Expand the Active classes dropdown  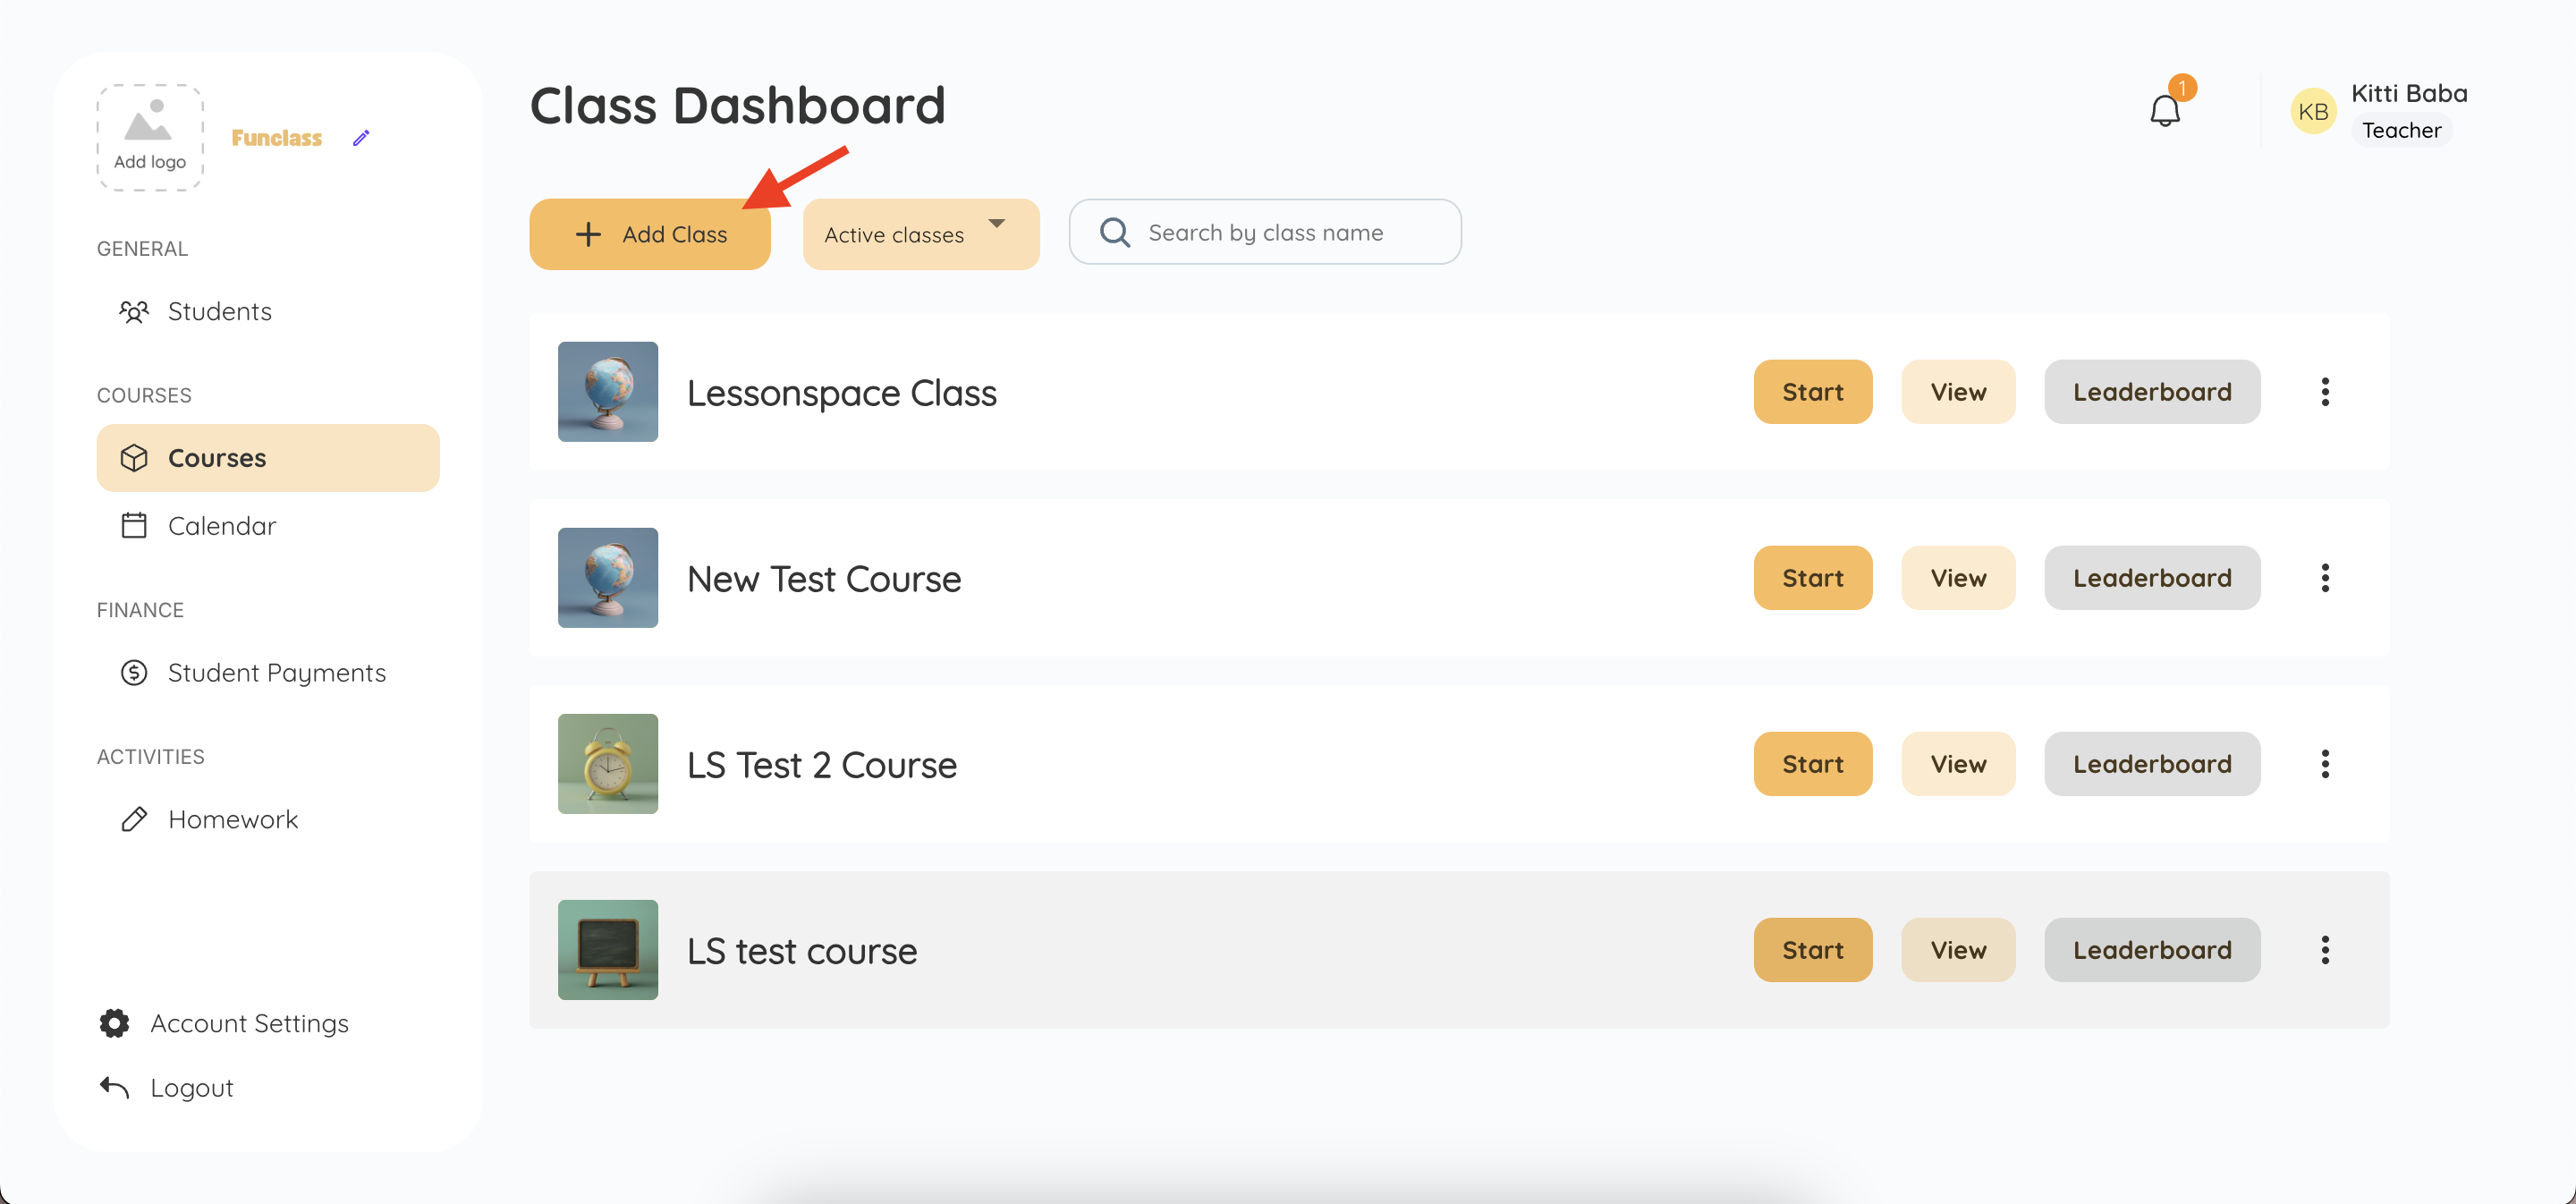click(x=920, y=234)
